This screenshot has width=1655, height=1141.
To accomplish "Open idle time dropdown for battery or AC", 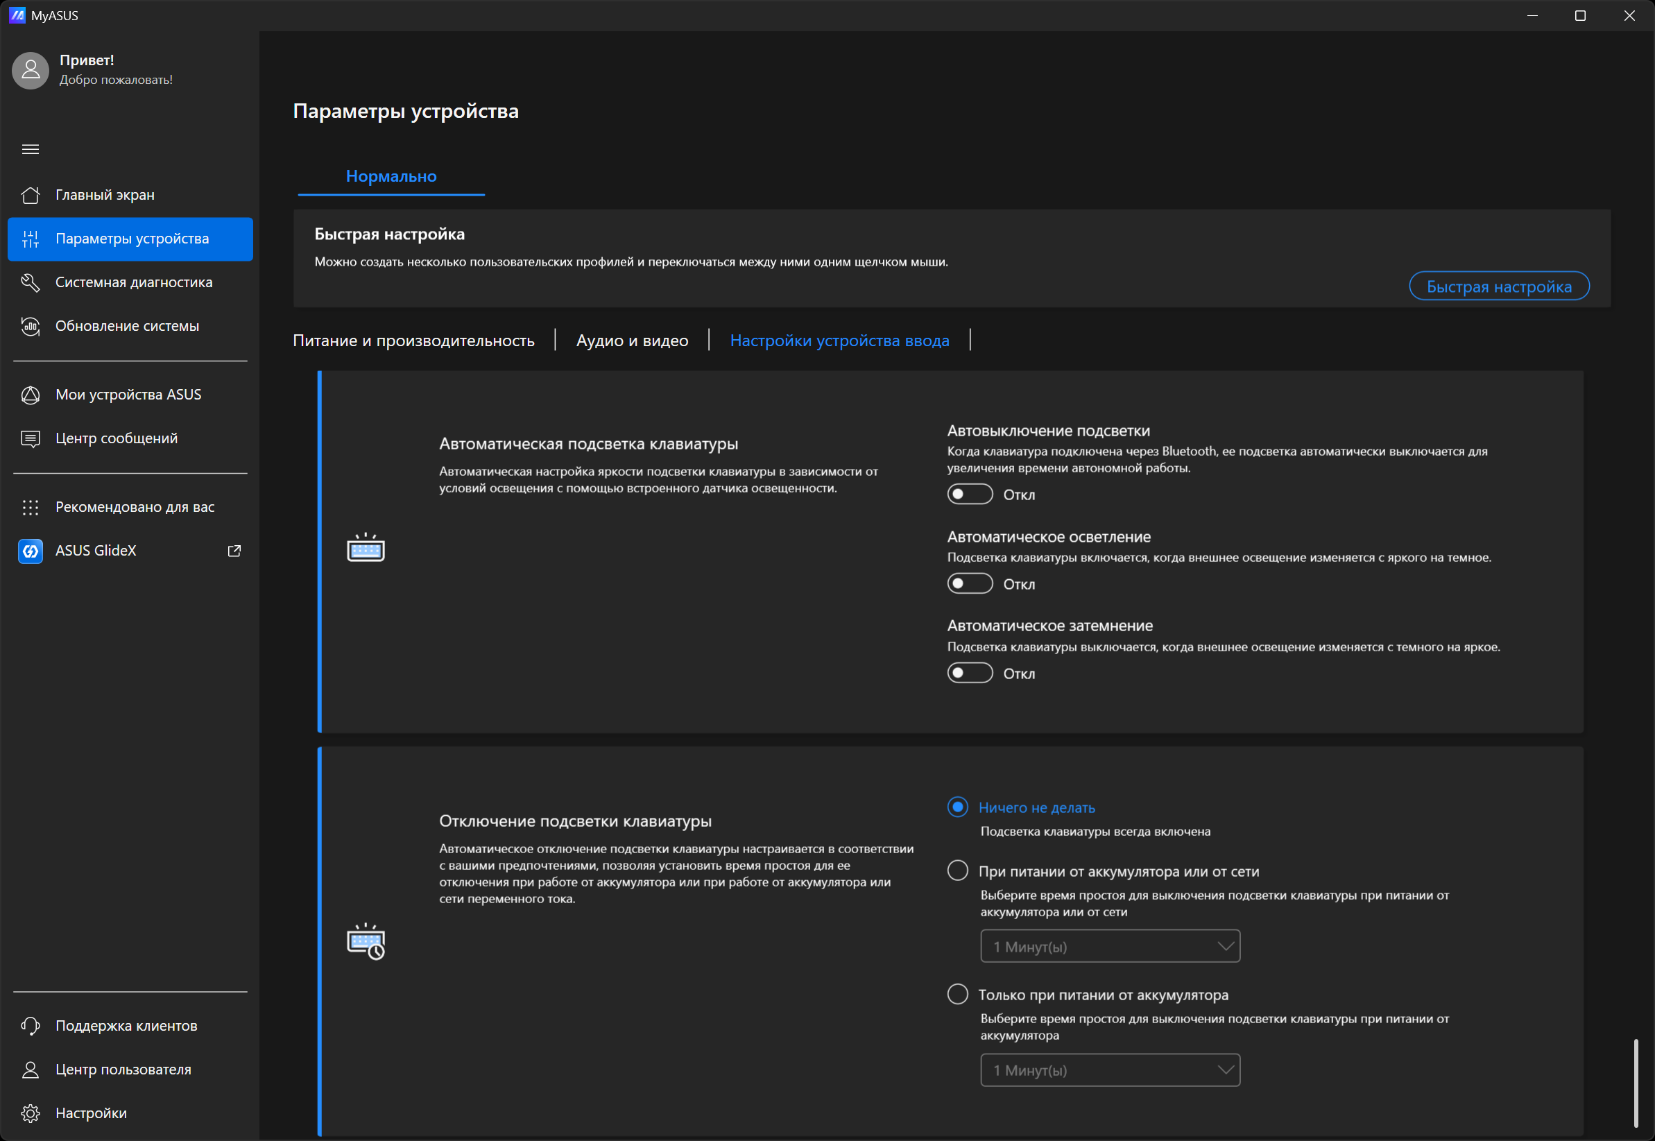I will 1111,947.
